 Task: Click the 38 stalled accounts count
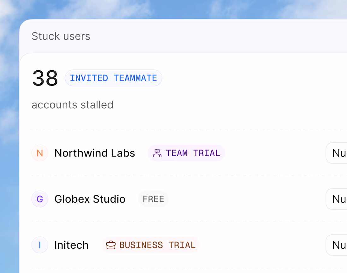[x=45, y=78]
